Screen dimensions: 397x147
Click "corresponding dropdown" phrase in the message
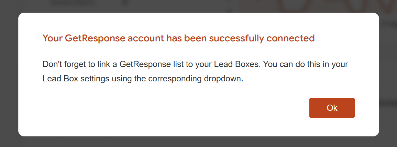click(196, 79)
